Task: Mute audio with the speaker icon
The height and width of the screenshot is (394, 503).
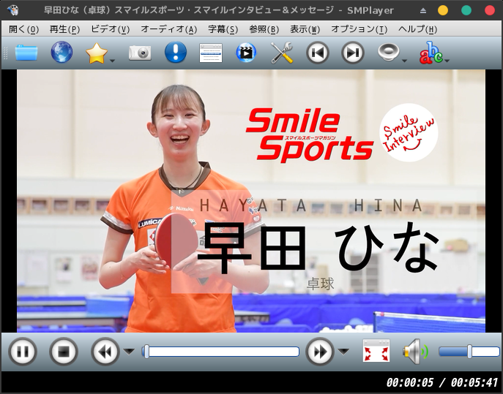Action: click(415, 352)
